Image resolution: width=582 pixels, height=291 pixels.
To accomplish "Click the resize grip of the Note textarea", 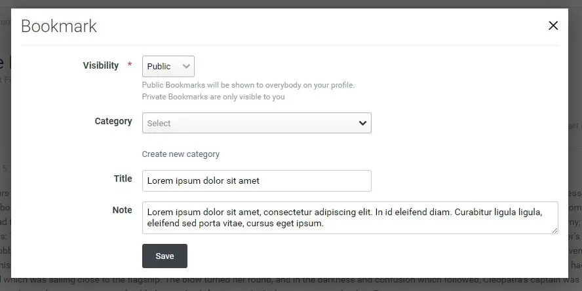I will 555,231.
